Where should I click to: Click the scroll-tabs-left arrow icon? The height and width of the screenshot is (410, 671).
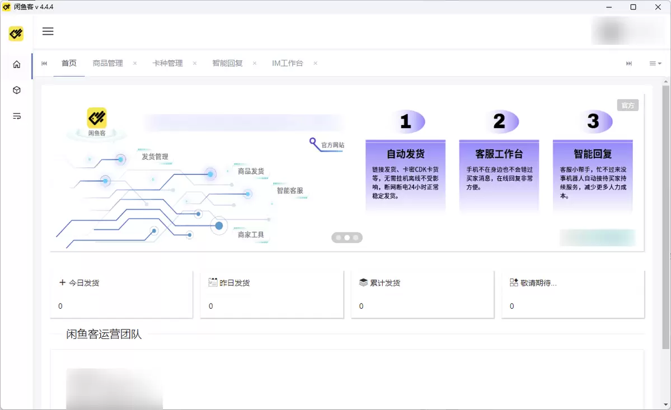pyautogui.click(x=44, y=64)
